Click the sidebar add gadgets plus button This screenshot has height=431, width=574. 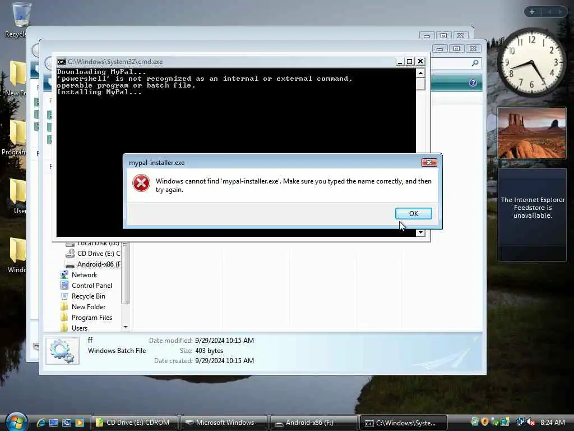click(532, 12)
